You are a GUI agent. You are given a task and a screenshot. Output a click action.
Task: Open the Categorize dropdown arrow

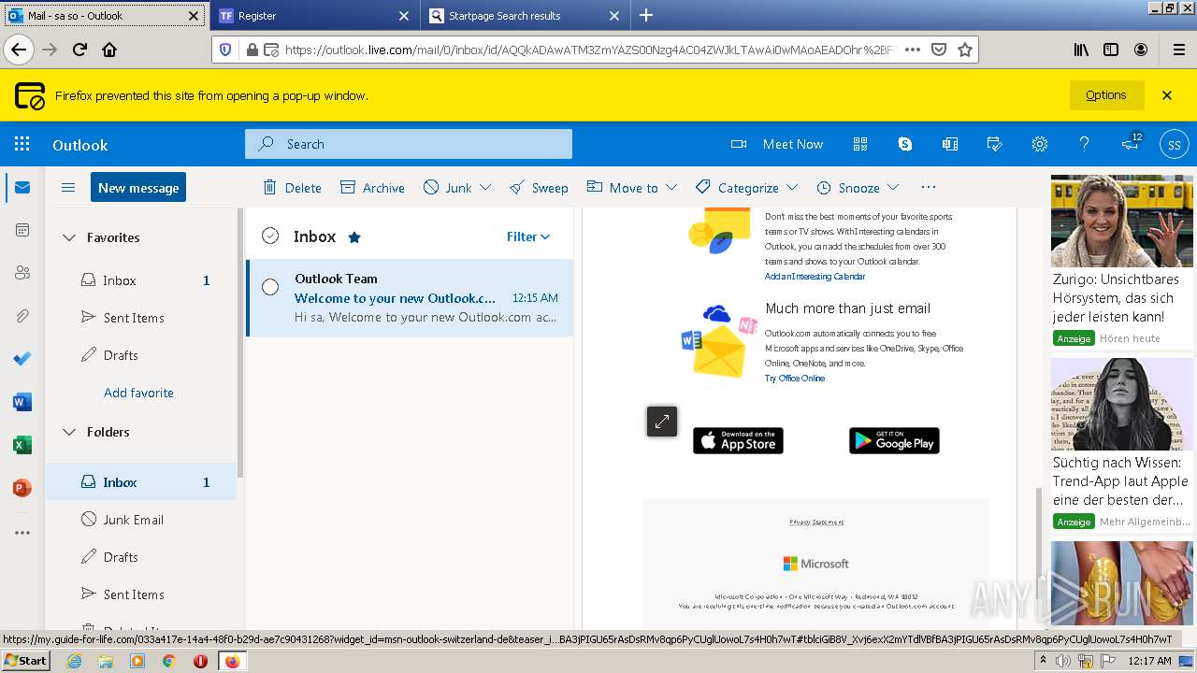tap(792, 188)
